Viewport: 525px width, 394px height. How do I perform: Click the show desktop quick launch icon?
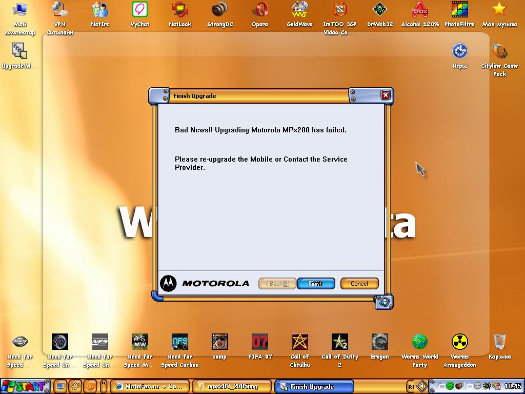tap(60, 387)
